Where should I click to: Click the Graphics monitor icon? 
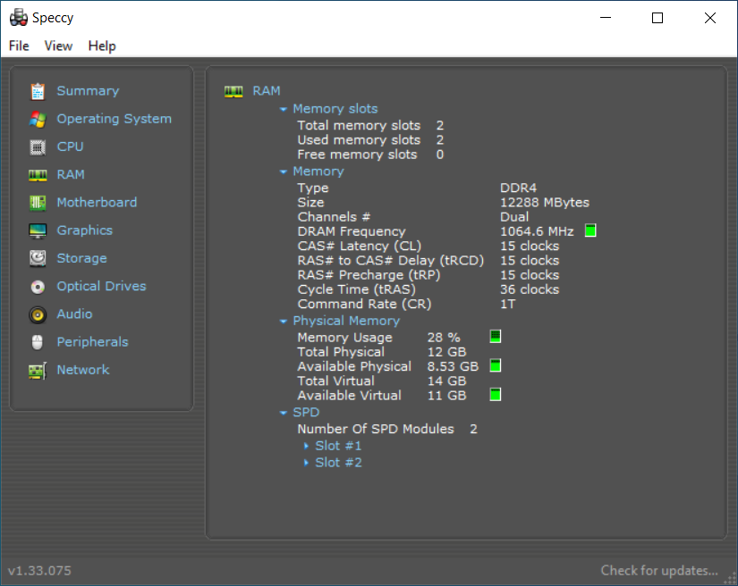[x=38, y=230]
